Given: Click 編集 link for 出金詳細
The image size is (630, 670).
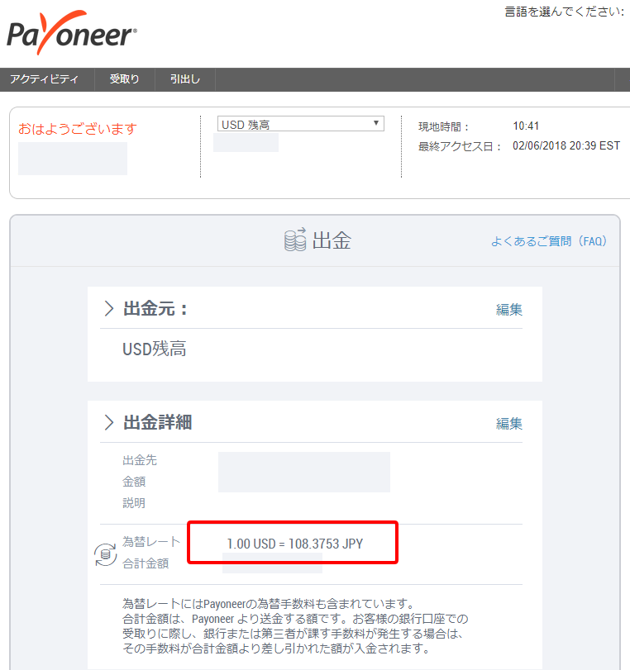Looking at the screenshot, I should click(x=509, y=424).
